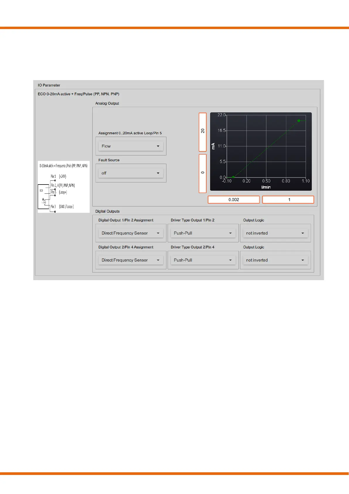Image resolution: width=349 pixels, height=494 pixels.
Task: Click the upper green point on graph
Action: [x=299, y=121]
